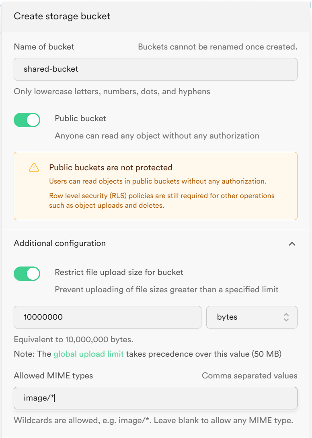The height and width of the screenshot is (438, 312).
Task: Click the "Comma separated values" hint text
Action: [249, 376]
